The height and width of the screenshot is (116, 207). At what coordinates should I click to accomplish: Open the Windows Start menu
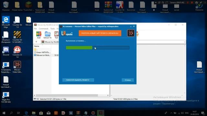pos(4,113)
